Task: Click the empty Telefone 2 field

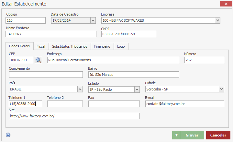Action: coord(65,104)
